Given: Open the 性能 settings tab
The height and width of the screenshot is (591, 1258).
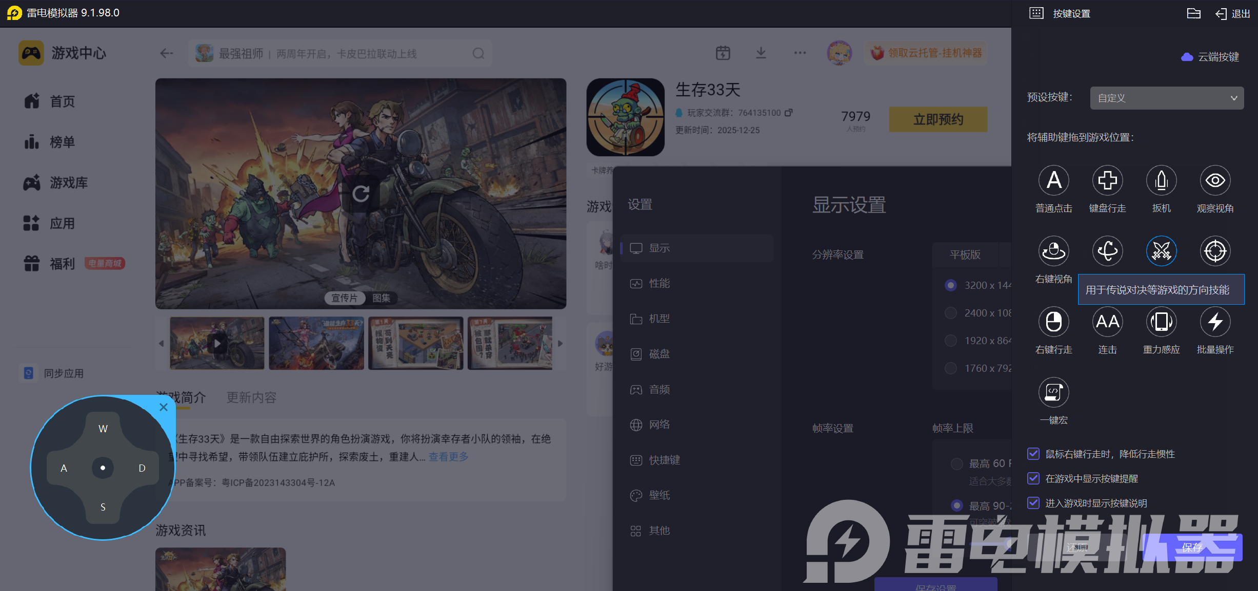Looking at the screenshot, I should point(659,283).
